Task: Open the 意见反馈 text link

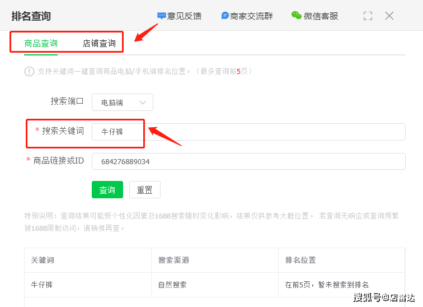Action: click(x=184, y=16)
